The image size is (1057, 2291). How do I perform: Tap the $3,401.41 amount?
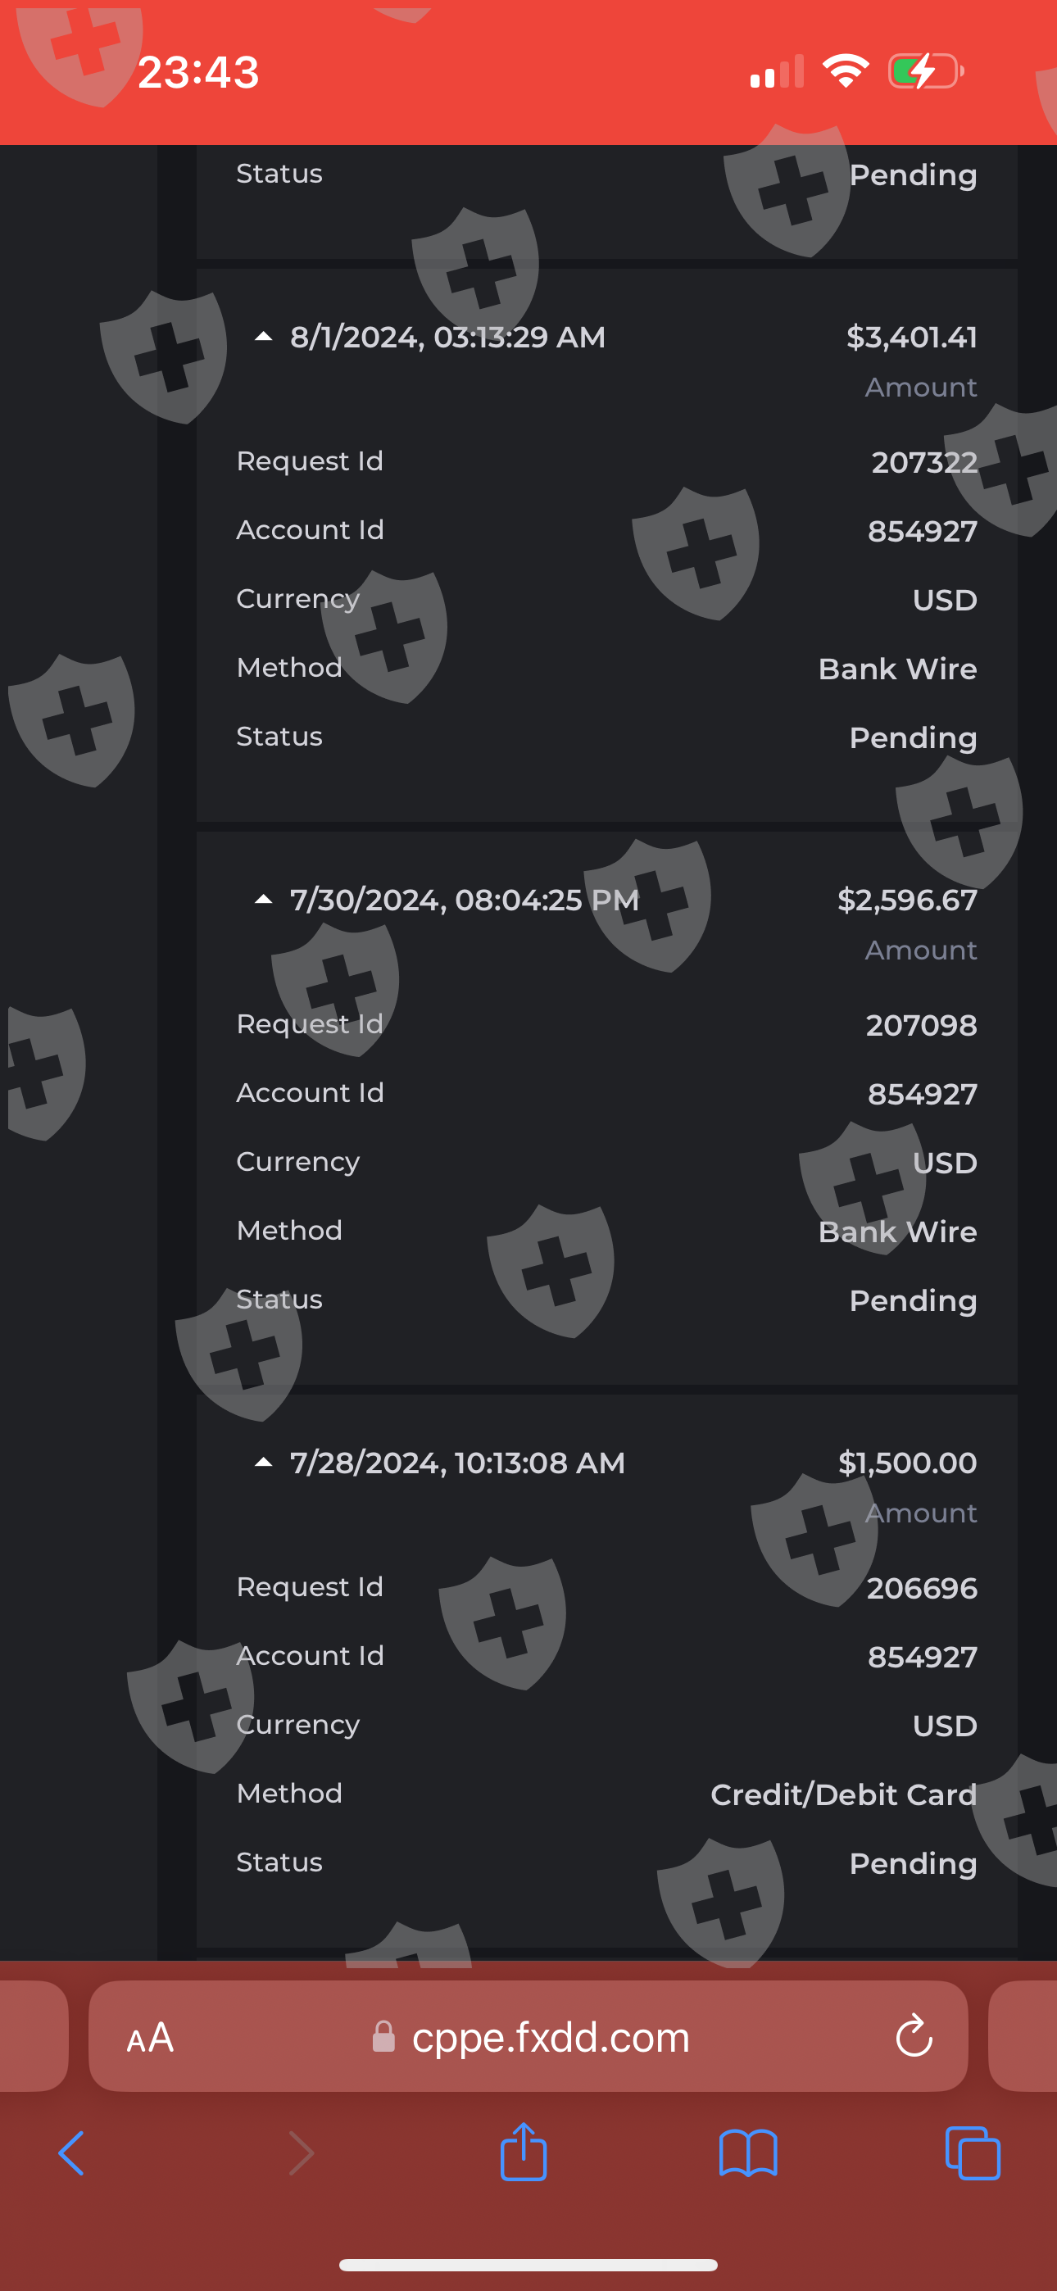coord(911,337)
